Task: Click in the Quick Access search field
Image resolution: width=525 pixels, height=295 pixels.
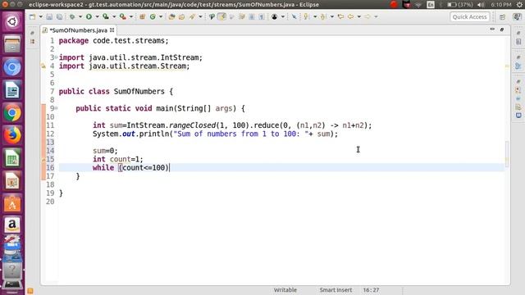Action: (x=469, y=16)
